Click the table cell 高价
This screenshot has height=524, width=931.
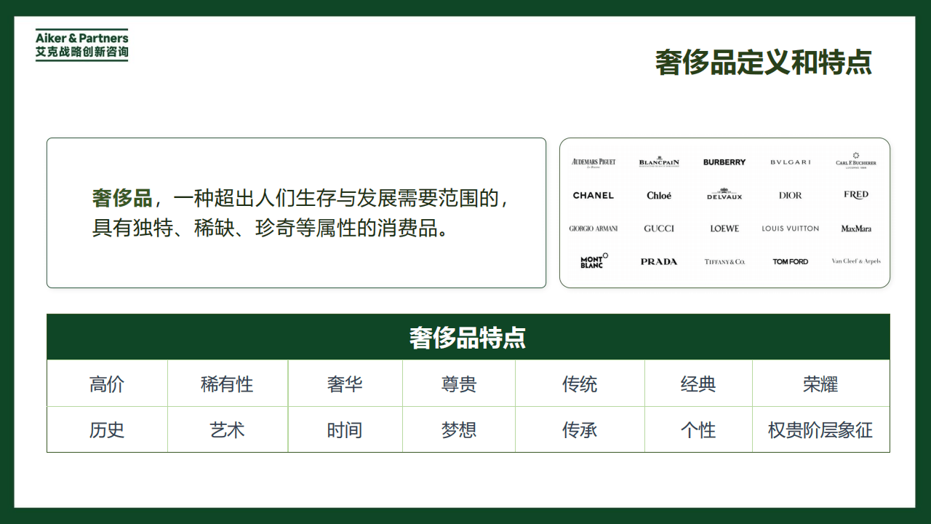107,384
